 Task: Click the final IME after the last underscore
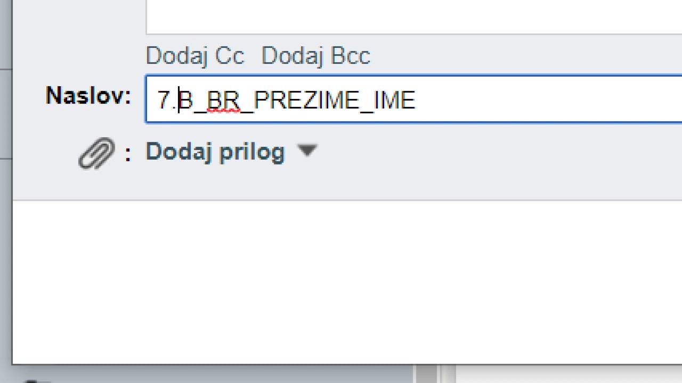(395, 101)
